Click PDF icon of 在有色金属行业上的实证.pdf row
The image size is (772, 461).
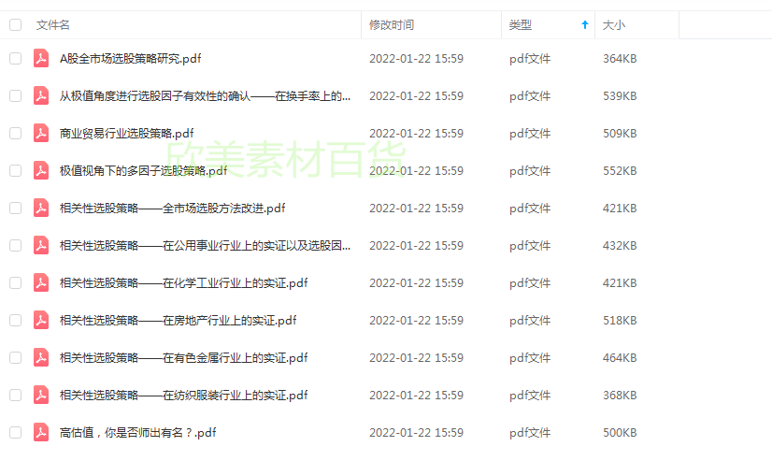pyautogui.click(x=41, y=357)
